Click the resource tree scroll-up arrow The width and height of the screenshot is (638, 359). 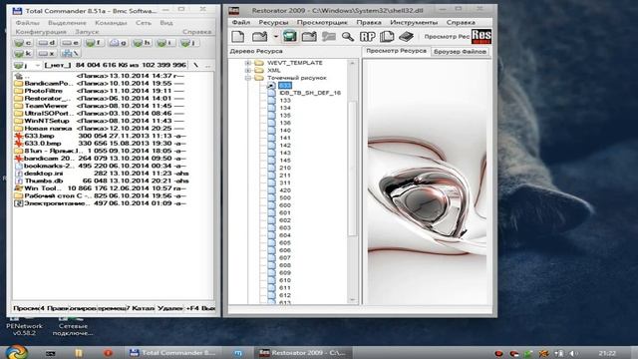[x=352, y=63]
